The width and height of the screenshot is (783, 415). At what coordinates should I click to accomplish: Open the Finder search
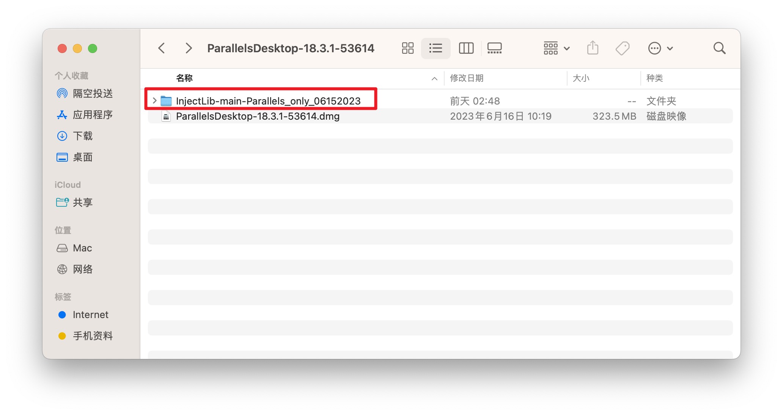tap(719, 48)
